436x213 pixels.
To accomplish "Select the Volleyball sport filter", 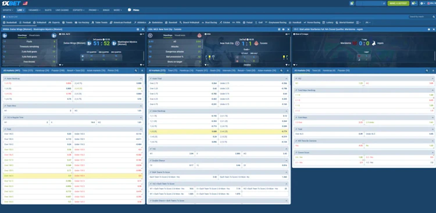I will 40,23.
